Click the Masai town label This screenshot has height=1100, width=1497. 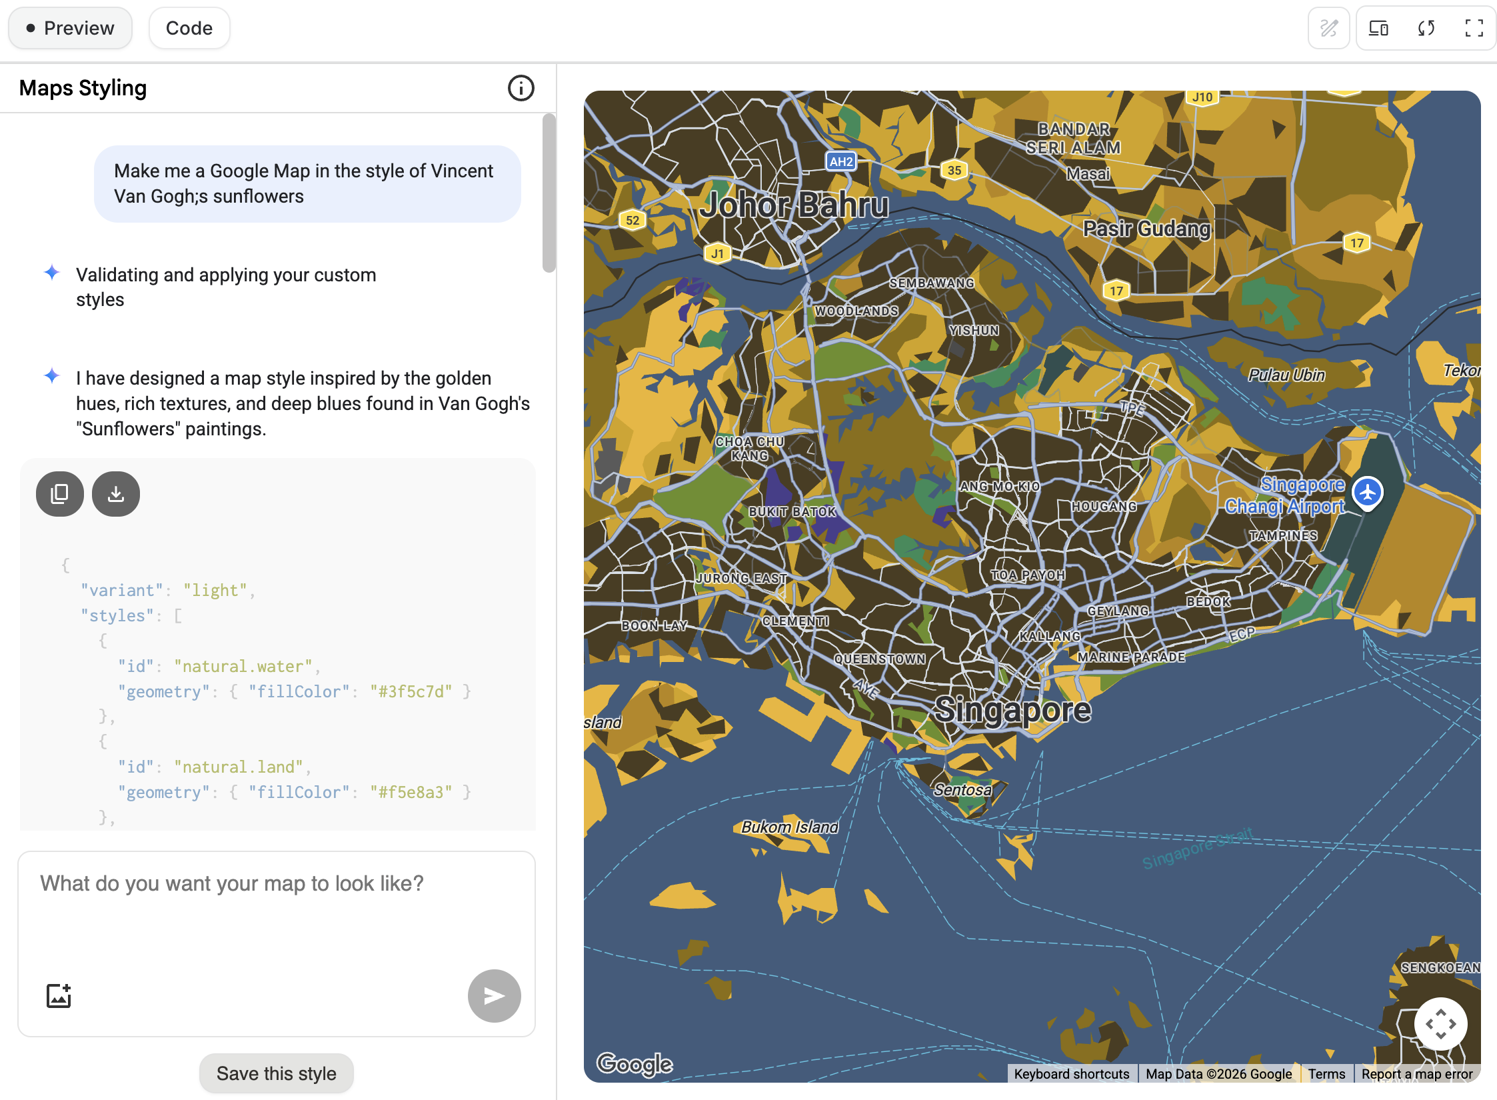click(1088, 175)
